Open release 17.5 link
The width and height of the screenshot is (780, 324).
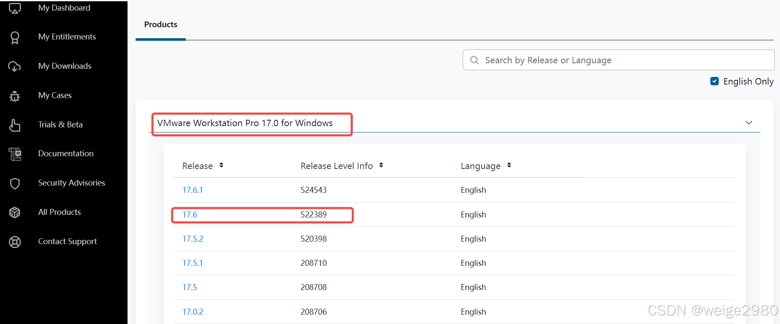point(190,287)
